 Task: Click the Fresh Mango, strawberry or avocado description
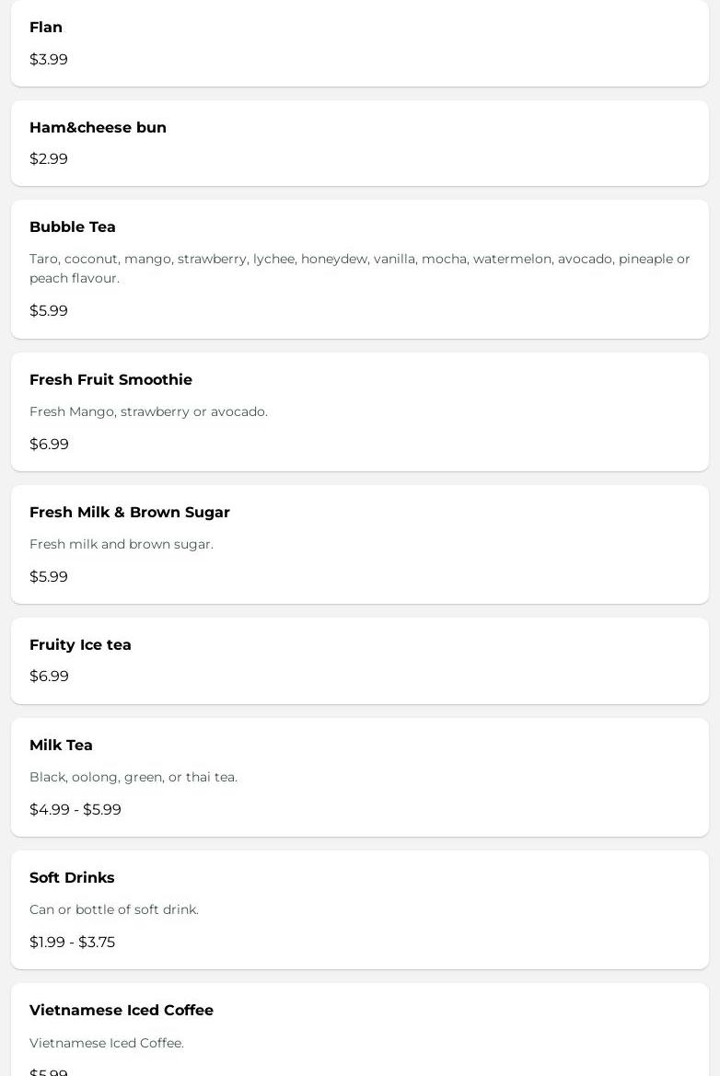[x=148, y=412]
